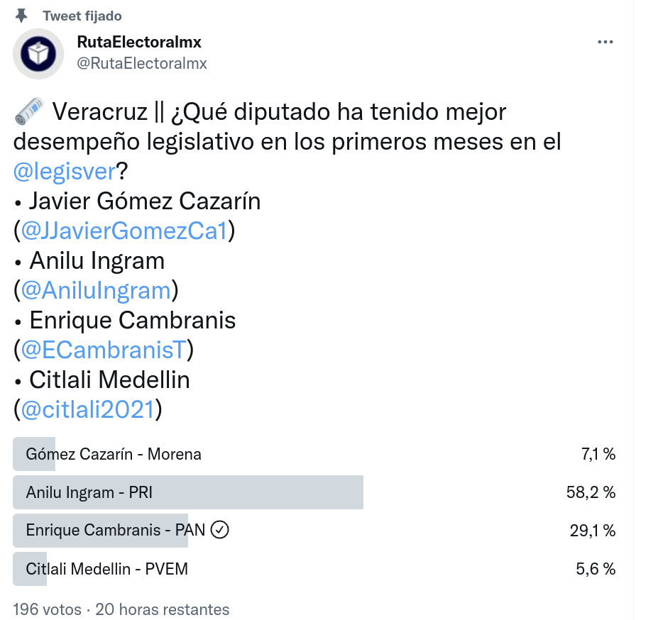Click the pinned tweet pin icon
Screen dimensions: 658x620
(22, 15)
